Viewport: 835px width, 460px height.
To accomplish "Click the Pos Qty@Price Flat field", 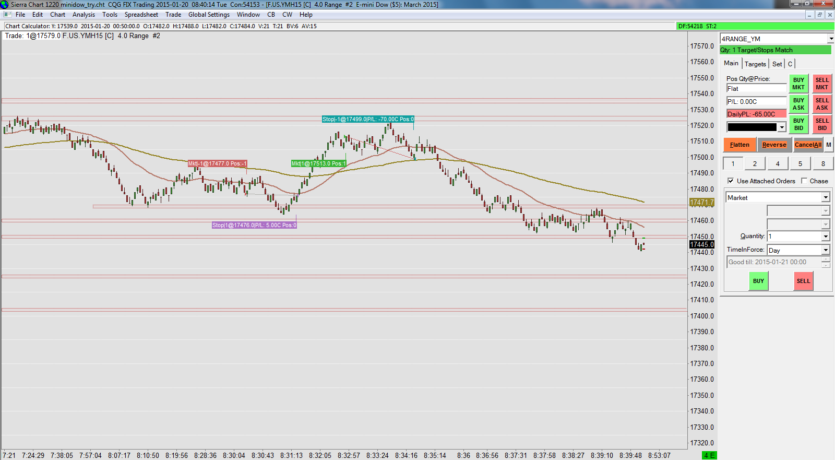I will [x=756, y=89].
